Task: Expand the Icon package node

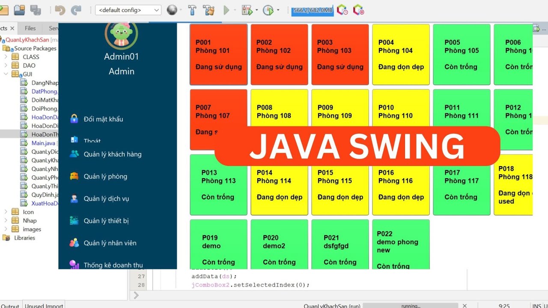Action: pyautogui.click(x=6, y=212)
